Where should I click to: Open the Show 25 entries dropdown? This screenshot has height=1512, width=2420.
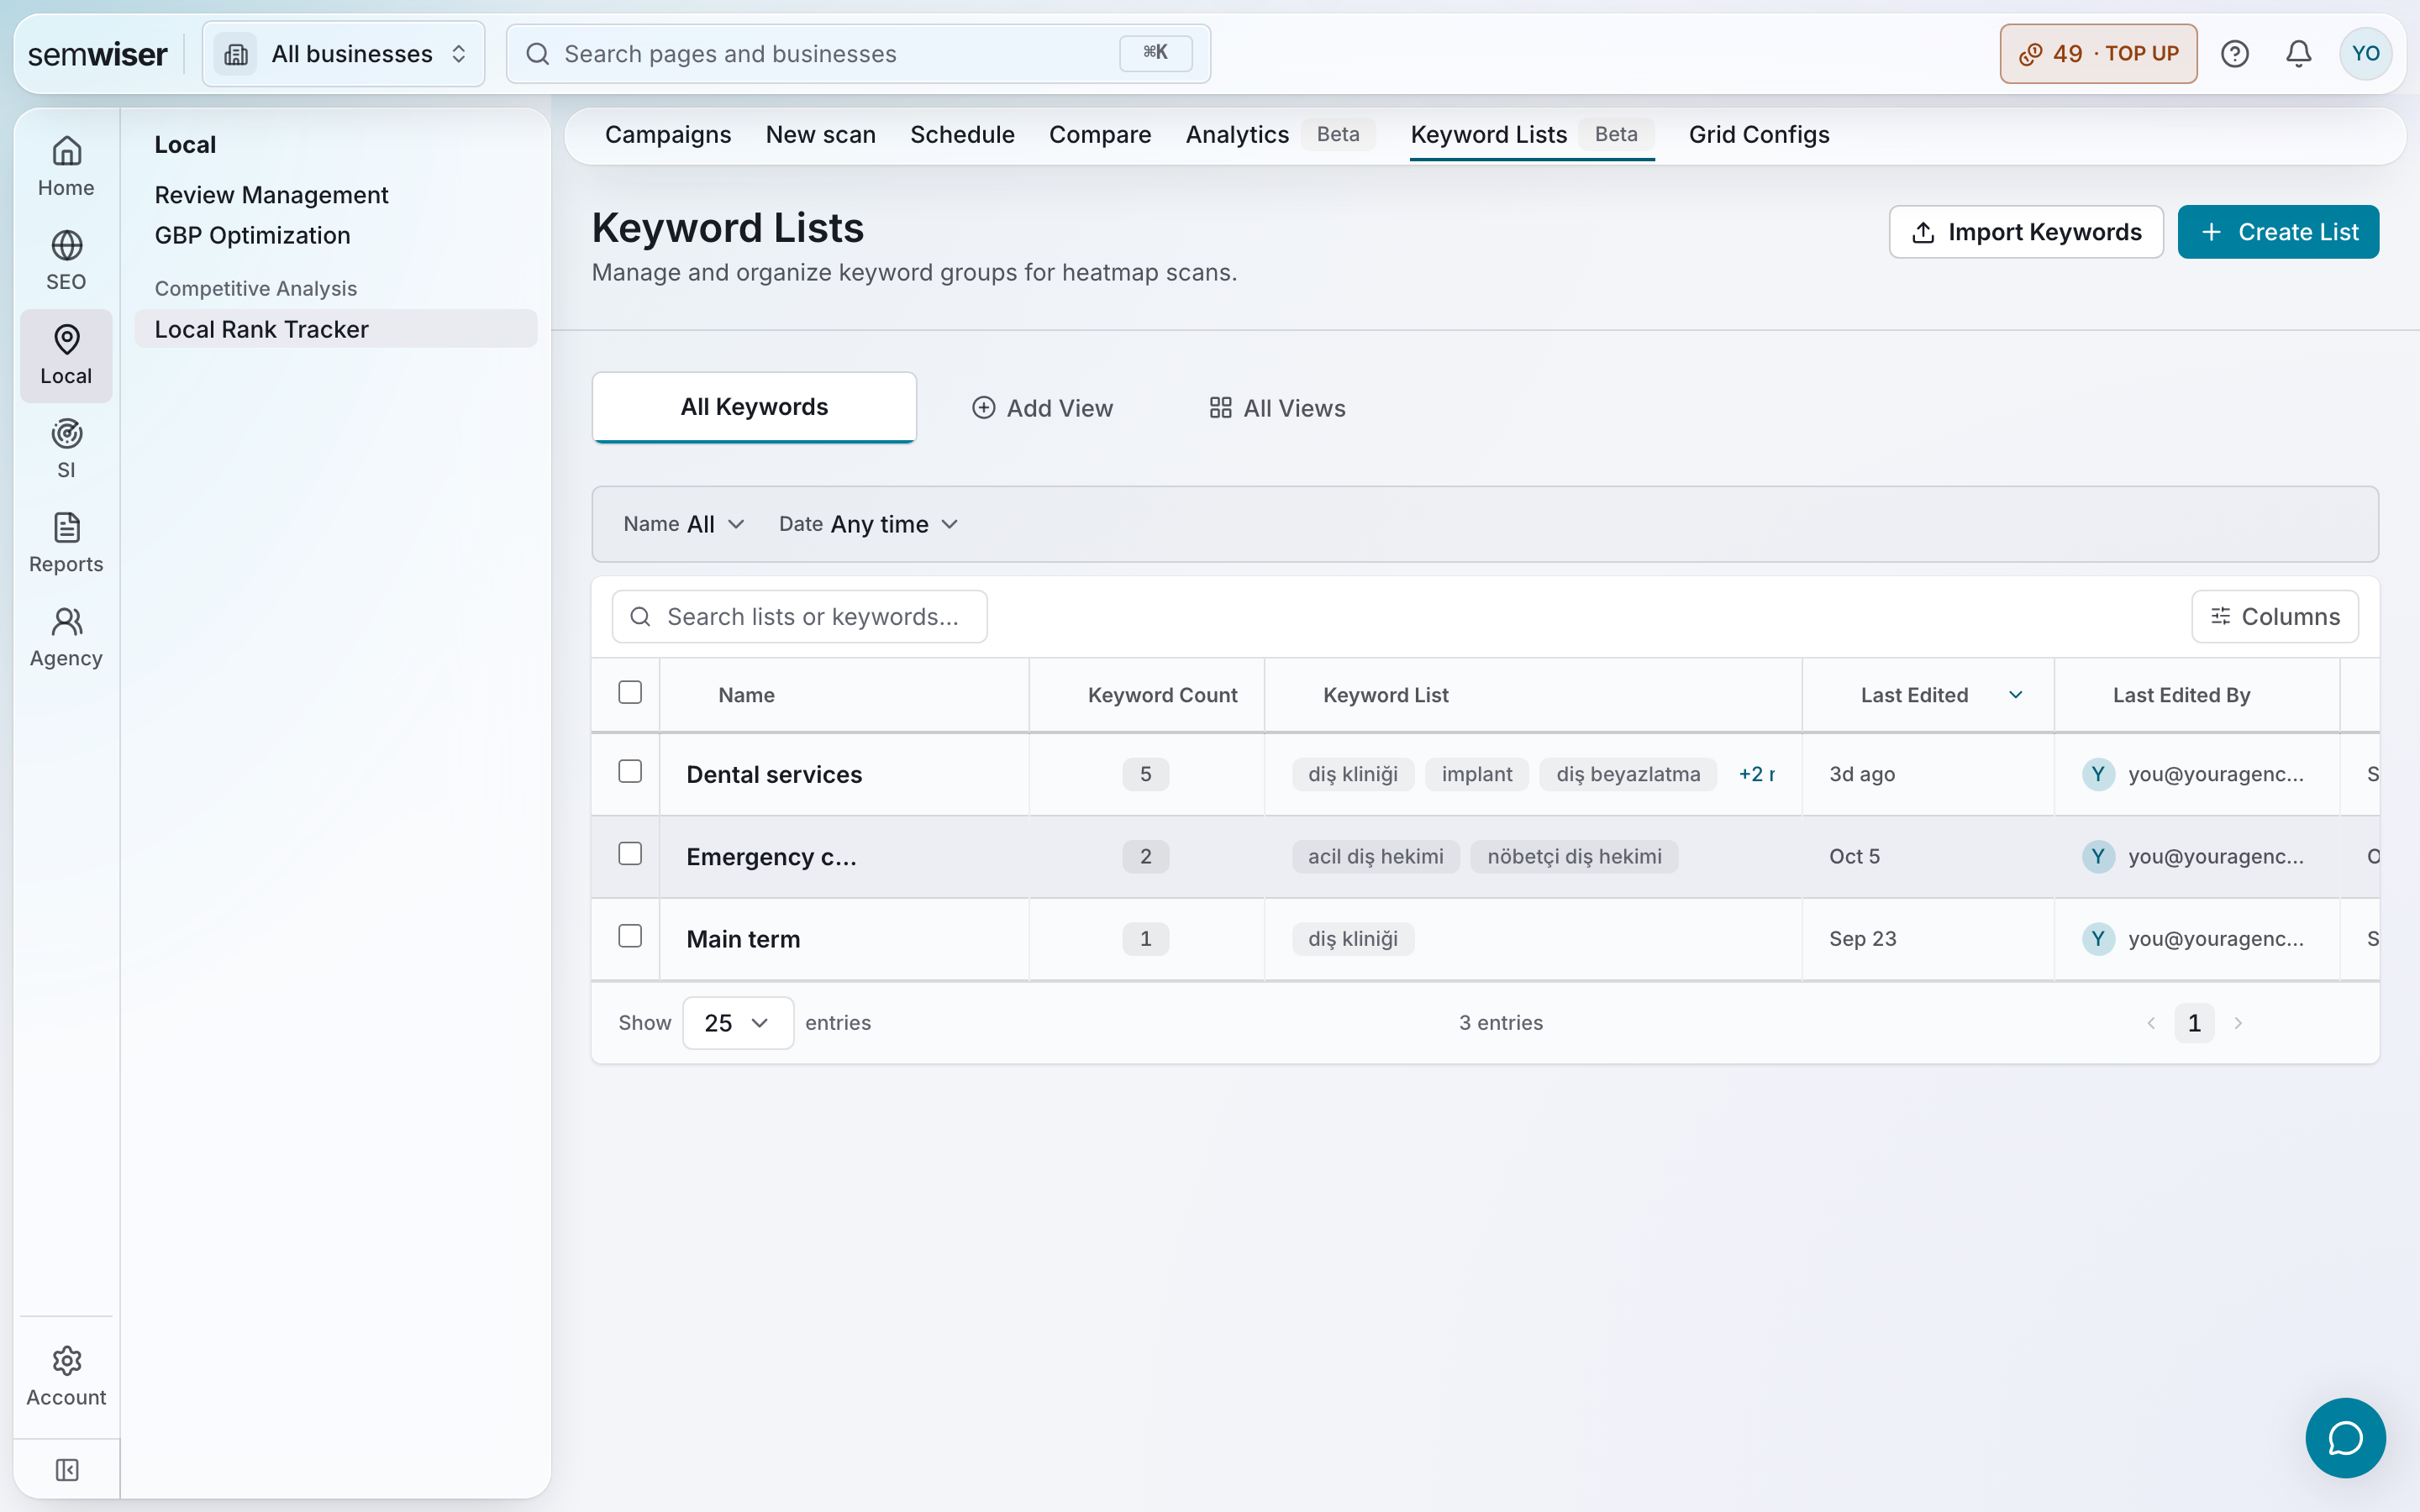point(738,1023)
